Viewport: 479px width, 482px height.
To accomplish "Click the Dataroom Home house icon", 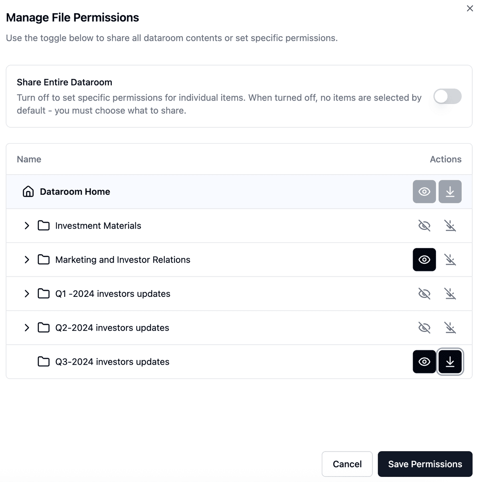I will [x=28, y=192].
